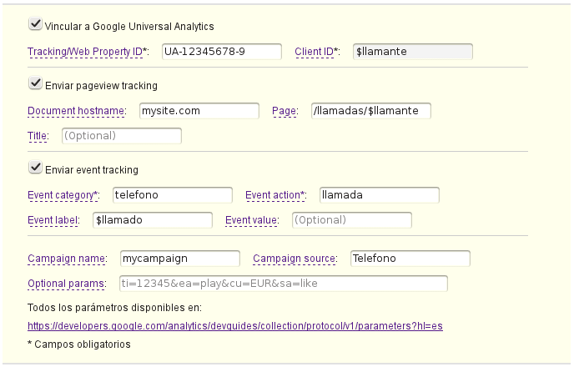
Task: Click the Event category field
Action: (x=172, y=195)
